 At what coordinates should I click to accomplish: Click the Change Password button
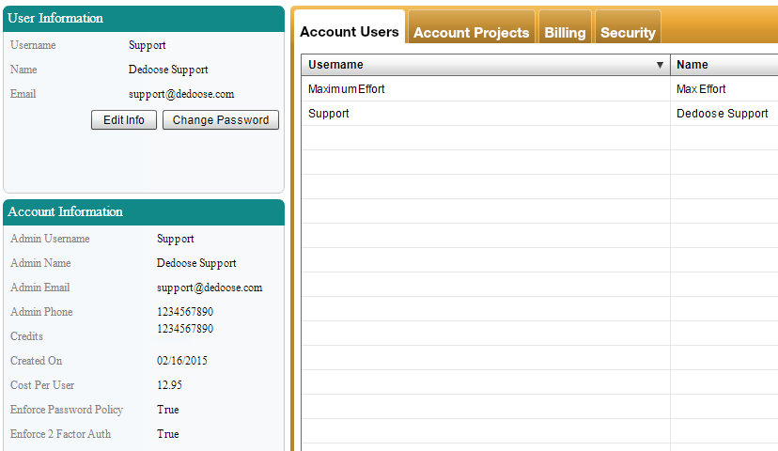tap(221, 120)
